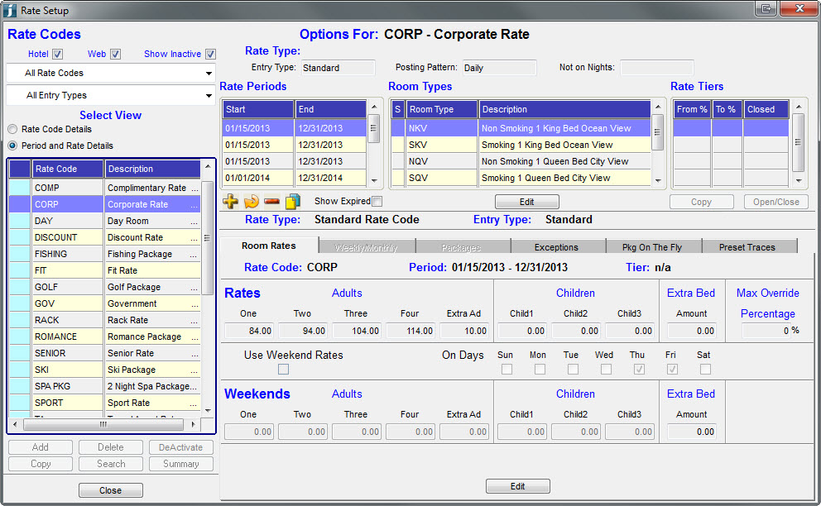Click the ellipsis next to Golf Package

click(x=194, y=287)
